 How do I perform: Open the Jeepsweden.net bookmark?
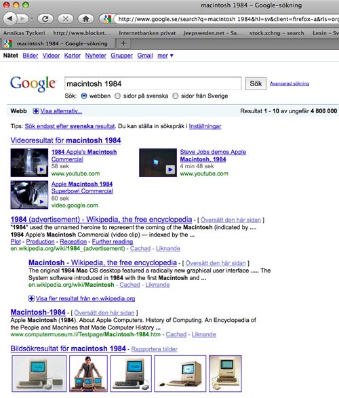pos(212,33)
